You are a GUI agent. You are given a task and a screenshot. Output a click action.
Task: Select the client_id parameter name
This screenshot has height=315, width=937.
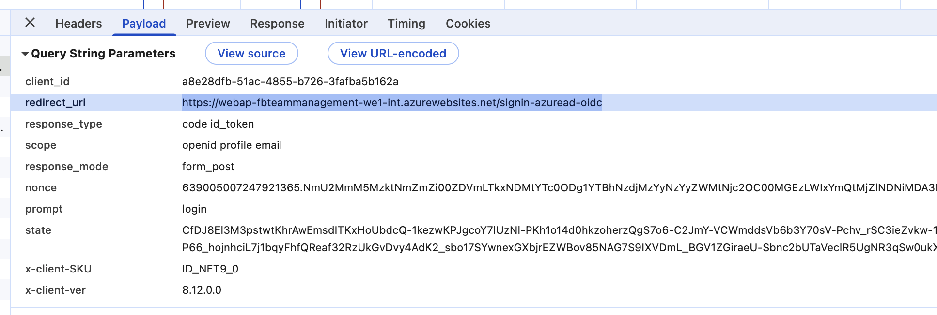point(47,81)
